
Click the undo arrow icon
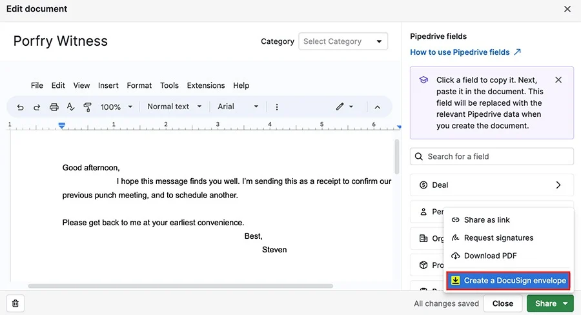click(x=21, y=107)
